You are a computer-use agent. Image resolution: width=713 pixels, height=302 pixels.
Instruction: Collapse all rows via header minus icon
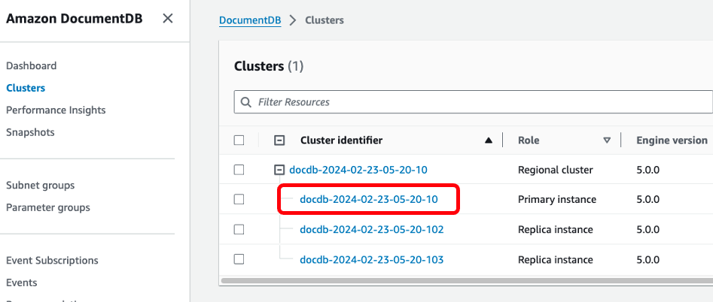click(279, 140)
